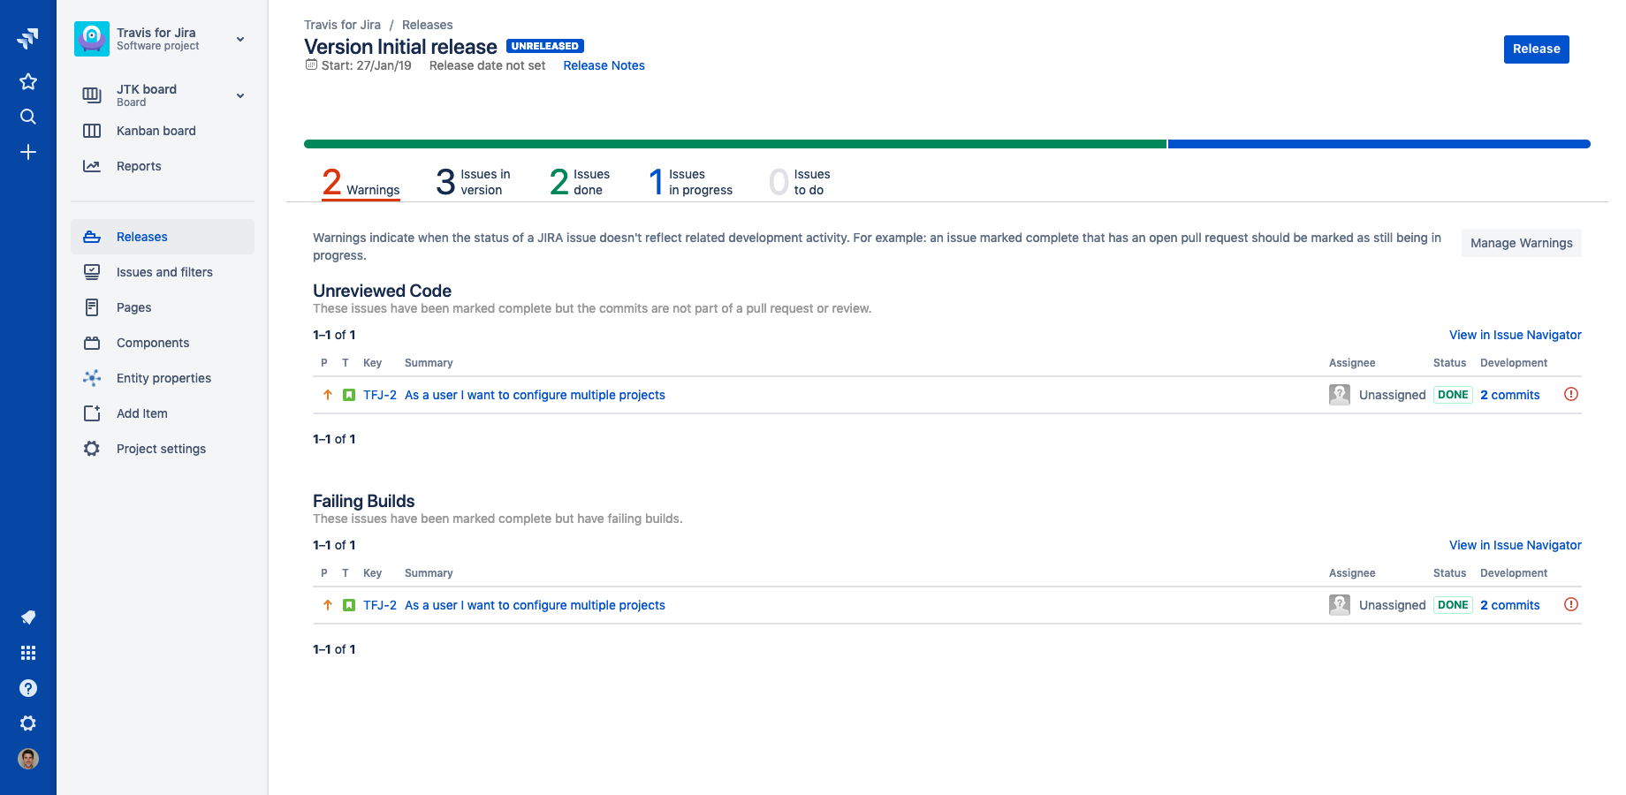
Task: Expand the Travis for Jira project dropdown
Action: coord(240,39)
